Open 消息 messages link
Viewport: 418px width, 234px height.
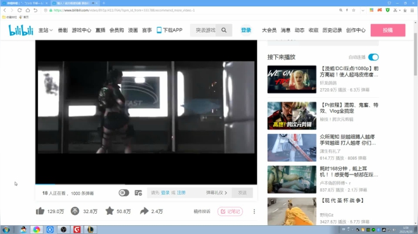tap(285, 30)
